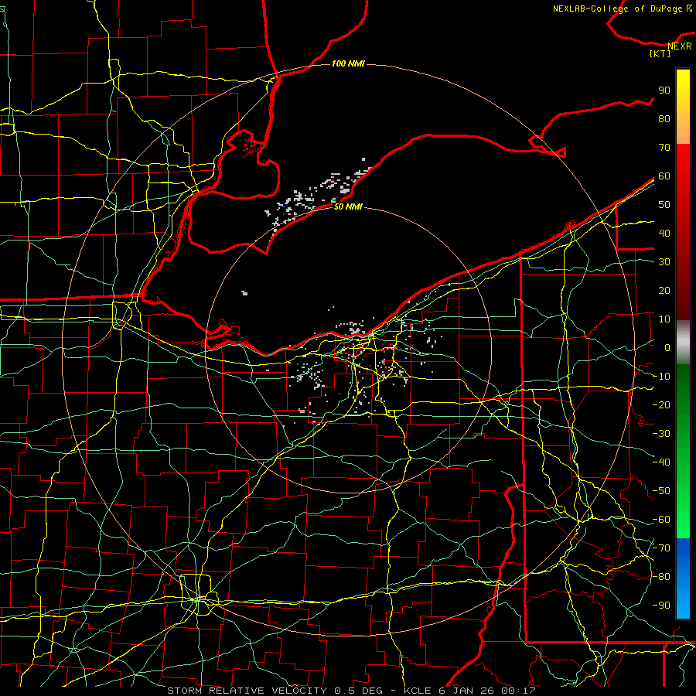The height and width of the screenshot is (696, 696).
Task: Select the light blue band at the color bar bottom
Action: (683, 578)
